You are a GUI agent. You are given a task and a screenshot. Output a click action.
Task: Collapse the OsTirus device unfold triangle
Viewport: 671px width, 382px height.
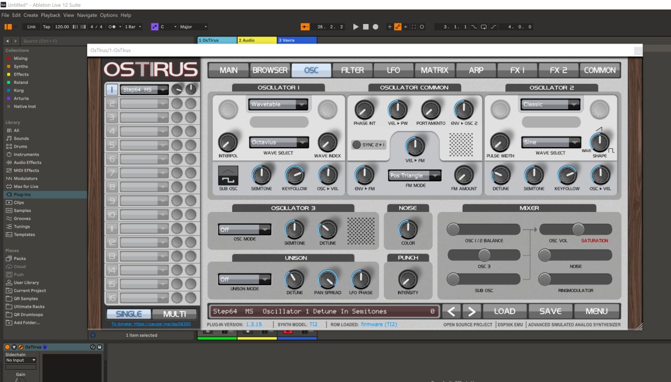14,347
